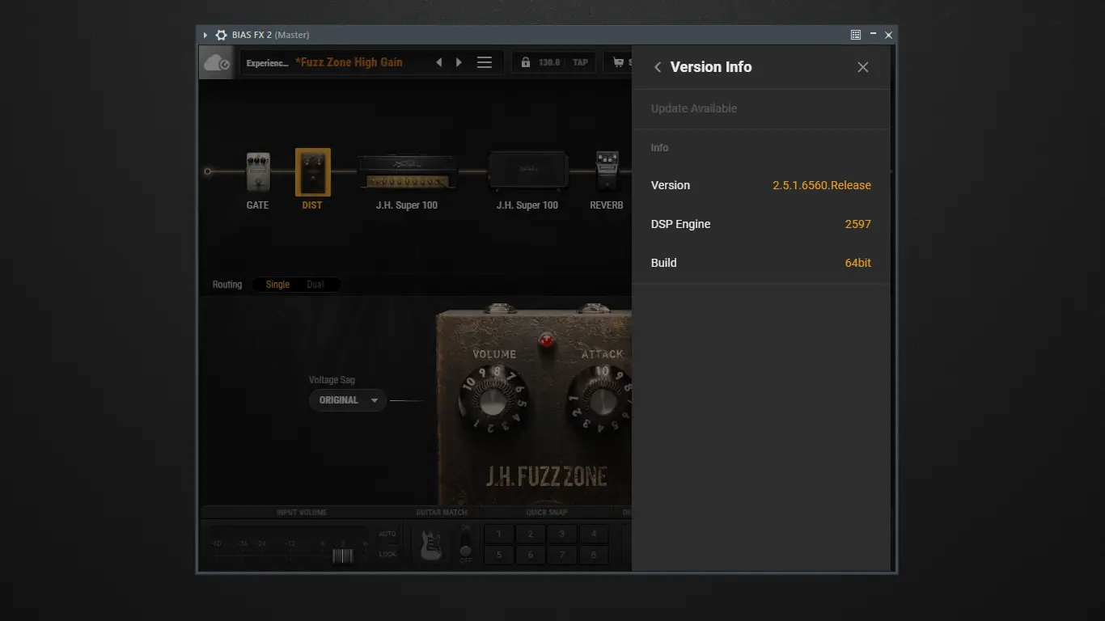Open the store cart icon
Screen dimensions: 1105x621
click(x=619, y=62)
